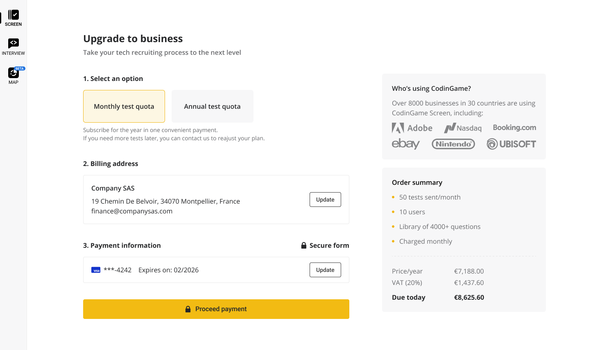
Task: Click the Secure form lock icon
Action: point(304,245)
